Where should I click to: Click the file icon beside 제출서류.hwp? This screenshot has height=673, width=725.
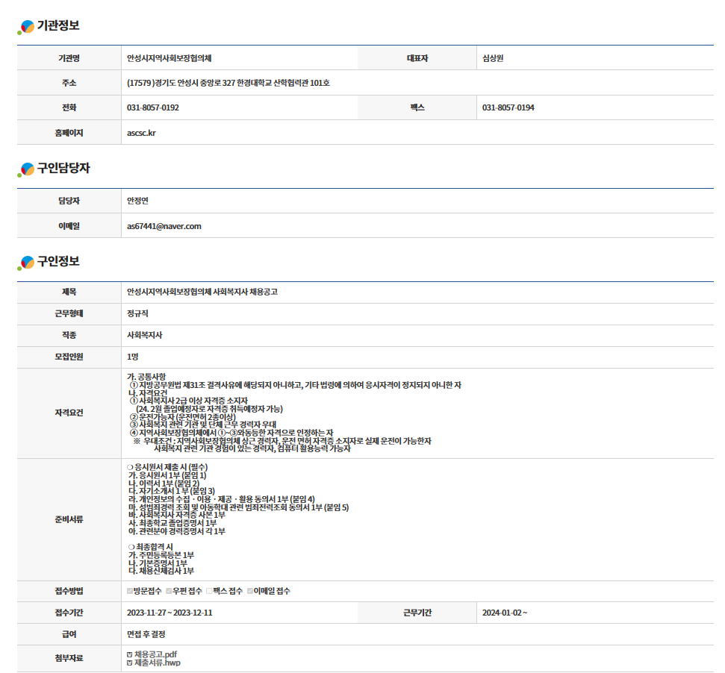[x=130, y=663]
